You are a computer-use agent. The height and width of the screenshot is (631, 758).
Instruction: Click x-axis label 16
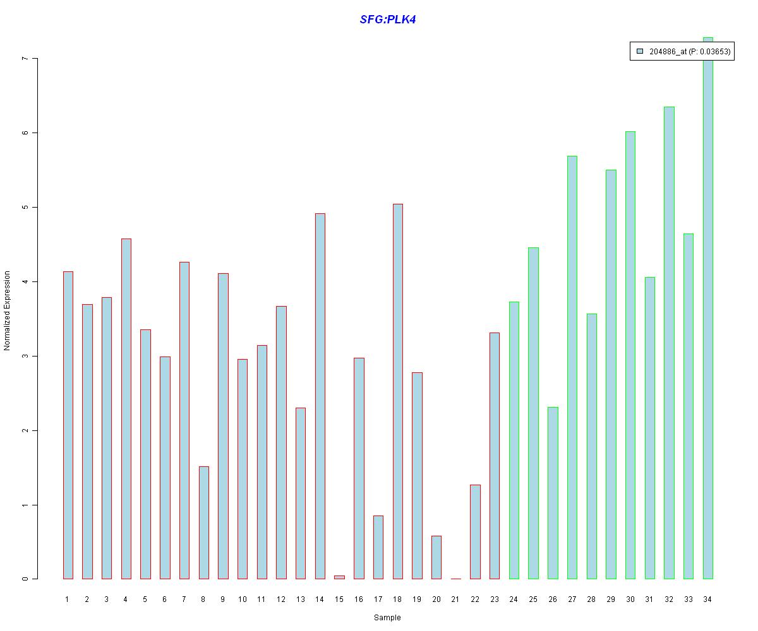tap(358, 599)
